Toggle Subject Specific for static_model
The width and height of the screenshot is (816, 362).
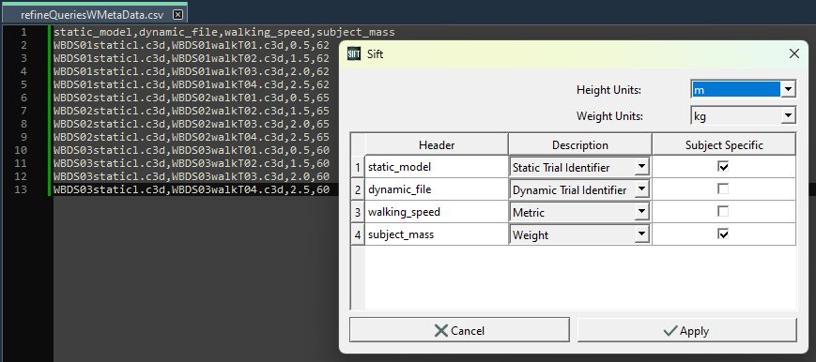click(723, 167)
